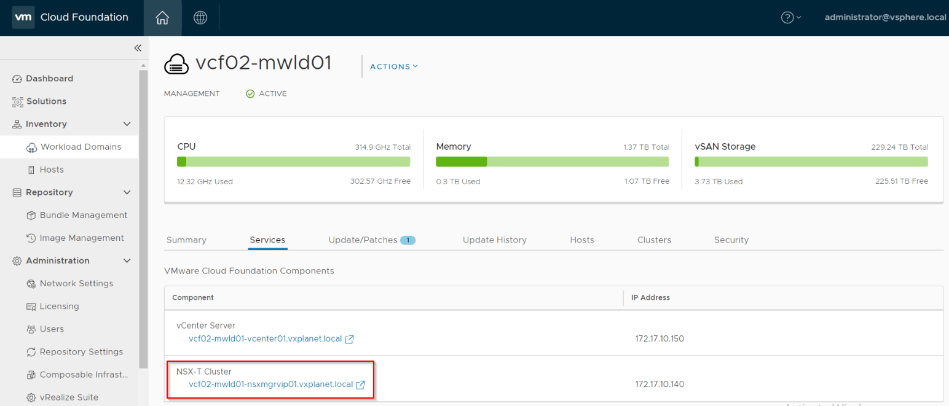Image resolution: width=949 pixels, height=406 pixels.
Task: Click the vSAN Storage usage bar
Action: coord(811,162)
